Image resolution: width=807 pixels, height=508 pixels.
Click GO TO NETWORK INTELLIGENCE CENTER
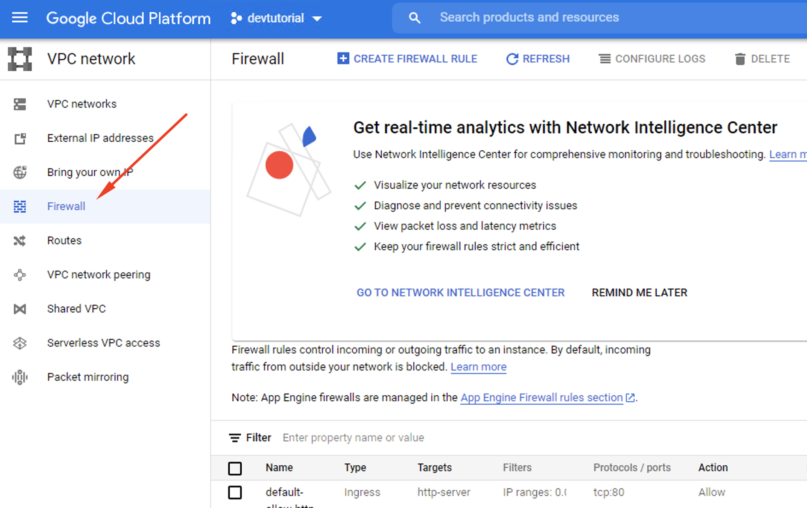(x=461, y=292)
